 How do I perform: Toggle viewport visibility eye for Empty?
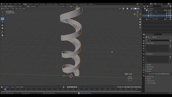click(169, 14)
